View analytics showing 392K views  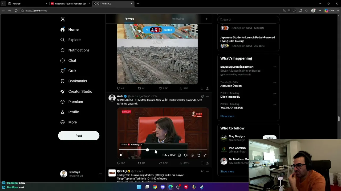pos(184,163)
